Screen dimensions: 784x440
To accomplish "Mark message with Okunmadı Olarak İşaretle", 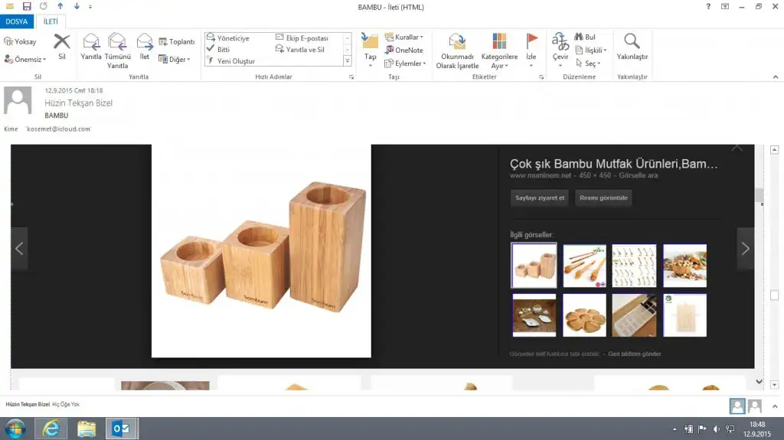I will click(x=457, y=49).
